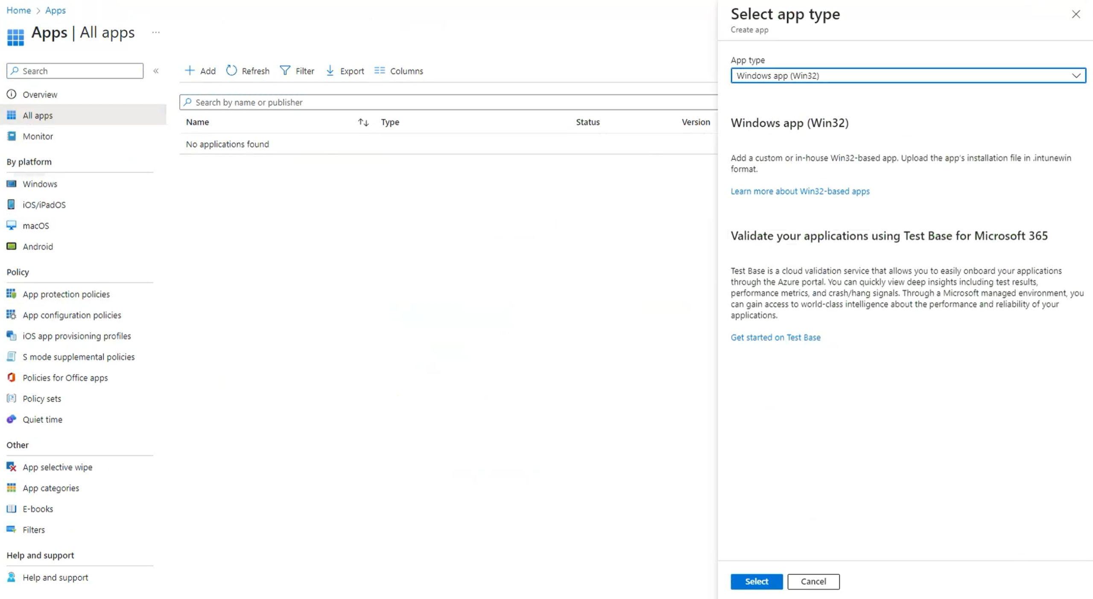
Task: Click the App selective wipe icon
Action: pyautogui.click(x=12, y=467)
